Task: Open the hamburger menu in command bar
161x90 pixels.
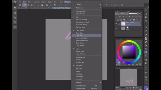Action: point(20,5)
